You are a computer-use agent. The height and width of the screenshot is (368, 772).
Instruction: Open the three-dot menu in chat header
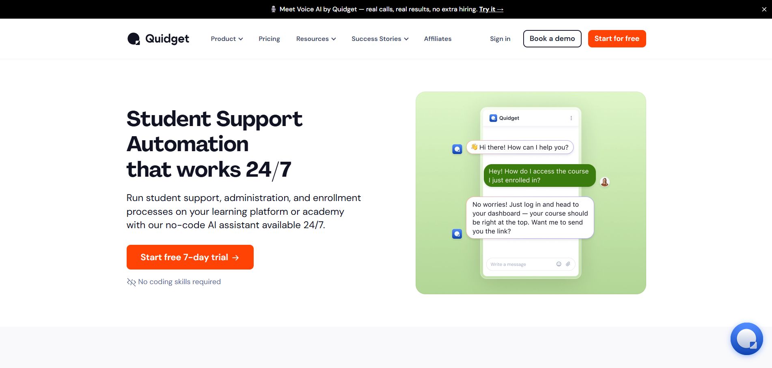tap(571, 118)
